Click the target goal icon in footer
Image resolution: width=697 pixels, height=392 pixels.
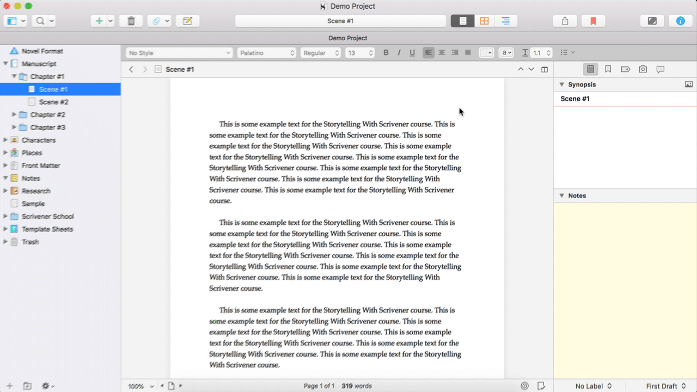click(x=524, y=386)
